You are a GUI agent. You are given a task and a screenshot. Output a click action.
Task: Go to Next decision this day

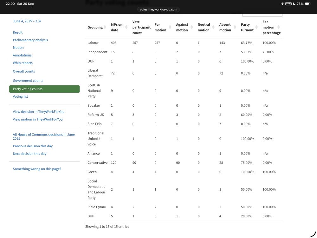30,154
